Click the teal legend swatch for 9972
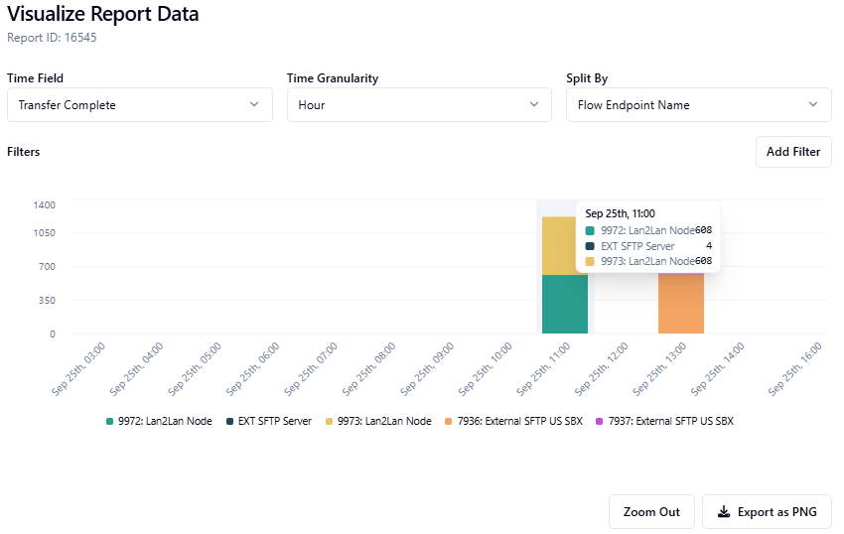The width and height of the screenshot is (844, 534). point(110,421)
